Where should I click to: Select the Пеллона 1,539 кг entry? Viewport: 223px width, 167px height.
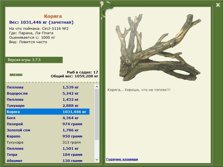[x=48, y=87]
